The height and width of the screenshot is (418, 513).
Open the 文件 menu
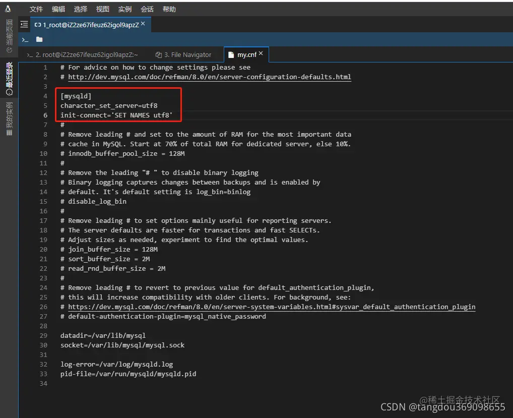pyautogui.click(x=36, y=9)
